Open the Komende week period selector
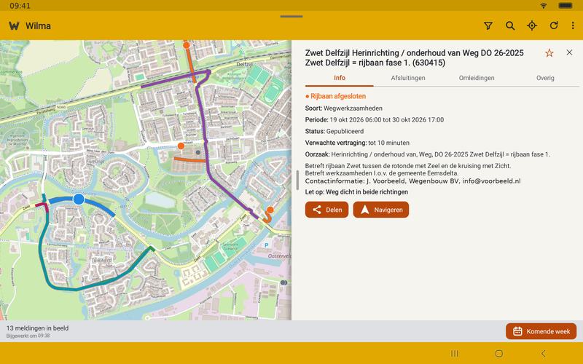This screenshot has width=583, height=364. (541, 331)
